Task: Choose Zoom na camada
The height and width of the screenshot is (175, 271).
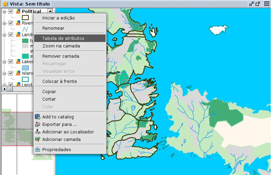Action: tap(61, 46)
